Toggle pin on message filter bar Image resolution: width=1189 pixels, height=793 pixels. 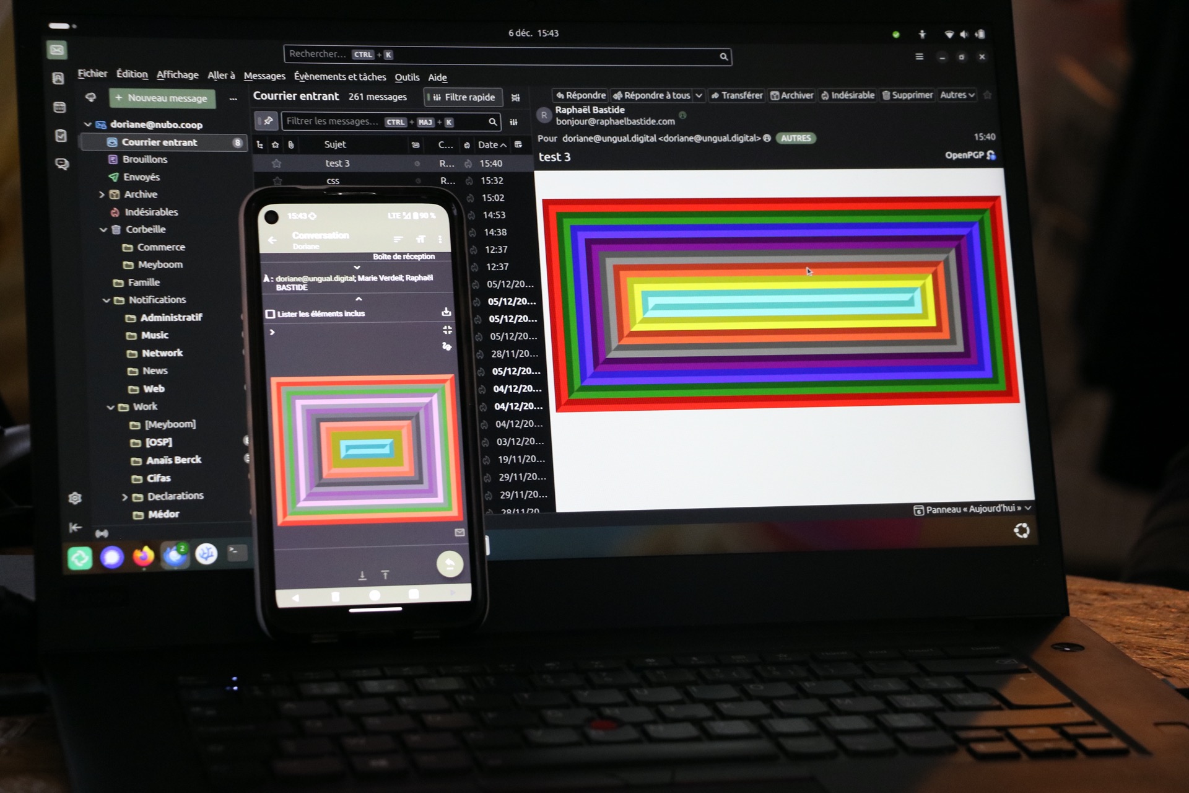tap(268, 121)
